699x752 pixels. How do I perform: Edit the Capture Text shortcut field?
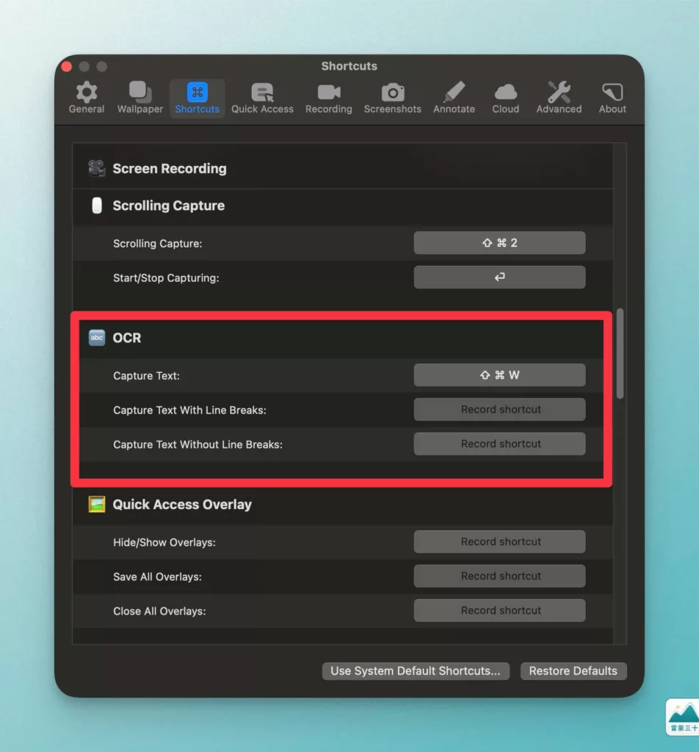tap(499, 375)
